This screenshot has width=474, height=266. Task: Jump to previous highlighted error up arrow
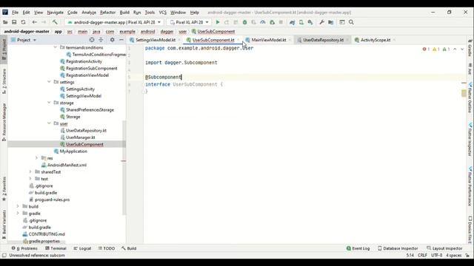click(x=455, y=49)
